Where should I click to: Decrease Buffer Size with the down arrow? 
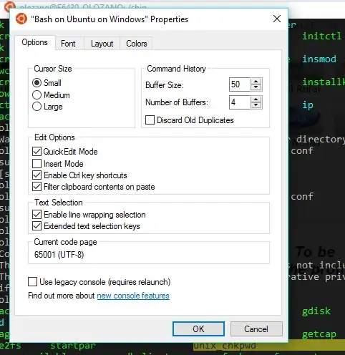[256, 87]
